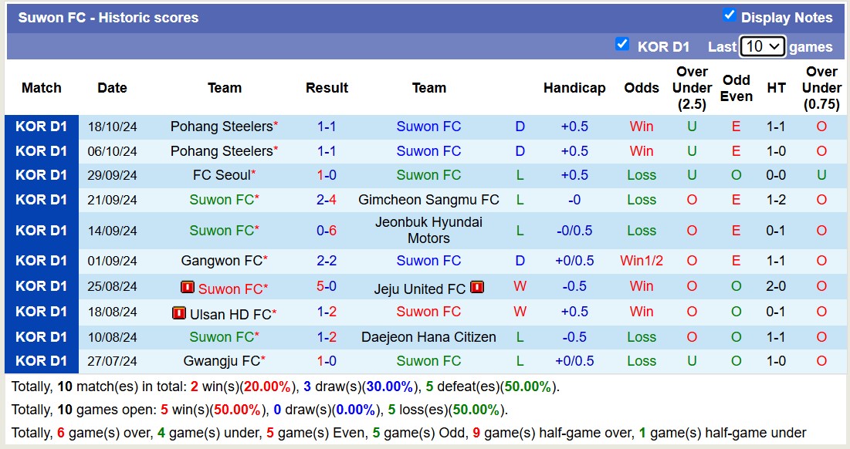The width and height of the screenshot is (850, 449).
Task: Uncheck the KOR D1 league filter checkbox
Action: pos(622,44)
